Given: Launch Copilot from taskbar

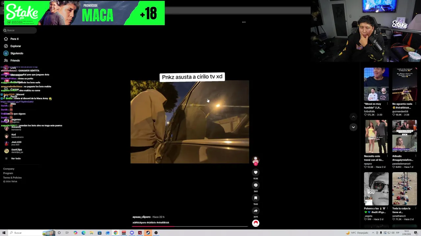Looking at the screenshot, I should coord(75,233).
